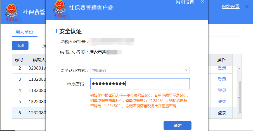The height and width of the screenshot is (131, 253).
Task: Close the security authentication dialog
Action: (x=202, y=2)
